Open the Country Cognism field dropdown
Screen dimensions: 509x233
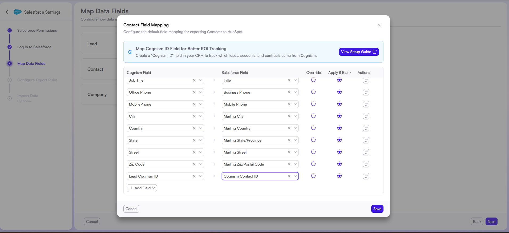coord(201,128)
